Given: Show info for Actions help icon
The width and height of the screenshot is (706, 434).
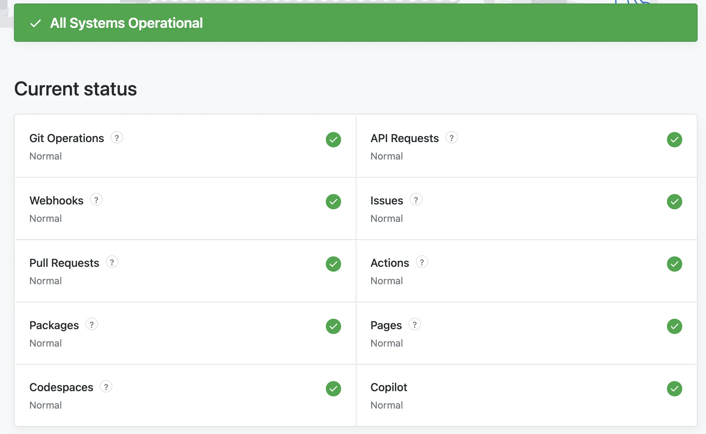Looking at the screenshot, I should pos(422,262).
